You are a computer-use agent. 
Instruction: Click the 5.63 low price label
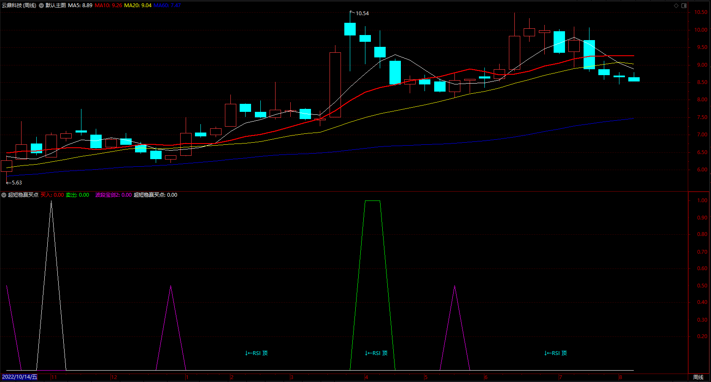[17, 183]
